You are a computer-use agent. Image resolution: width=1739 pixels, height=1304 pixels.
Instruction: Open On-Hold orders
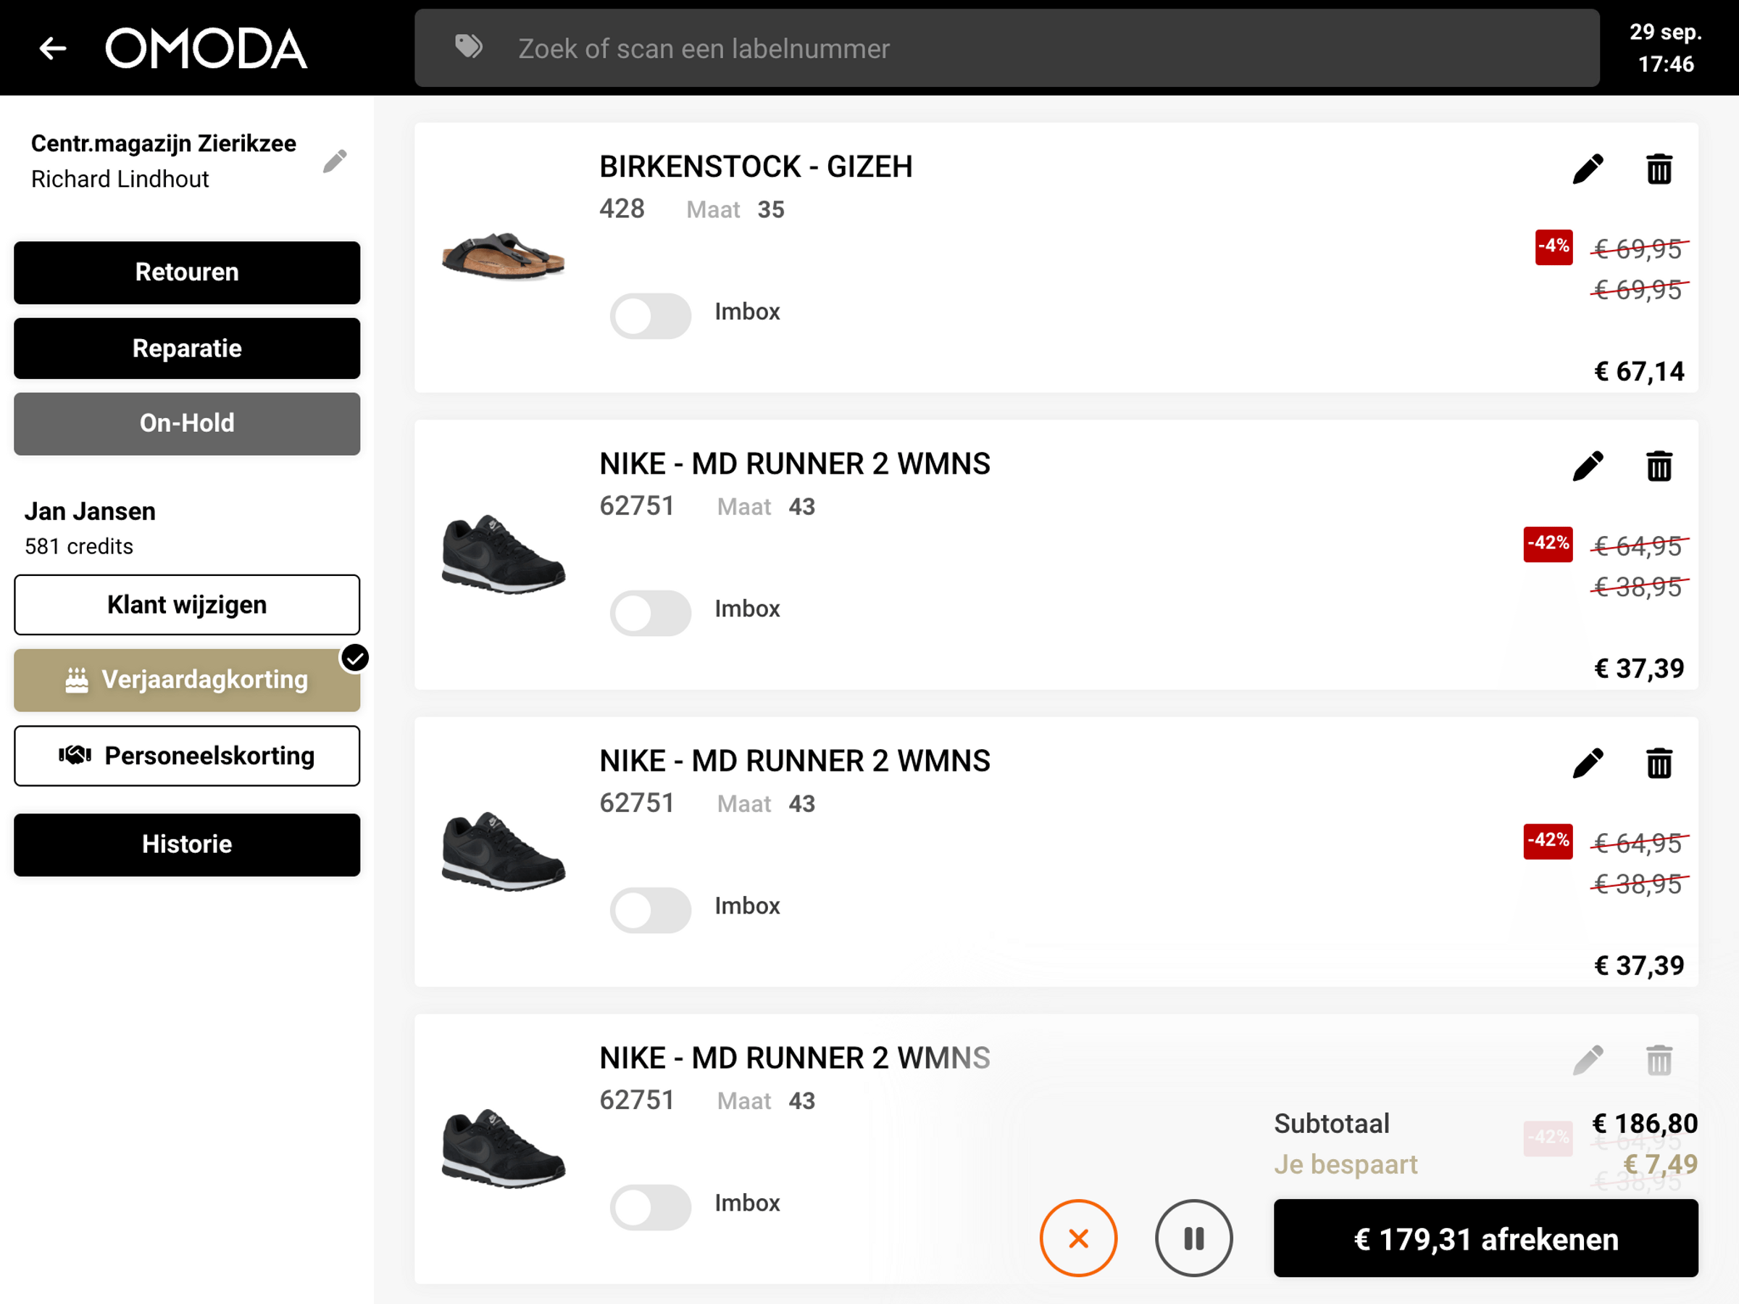point(187,424)
